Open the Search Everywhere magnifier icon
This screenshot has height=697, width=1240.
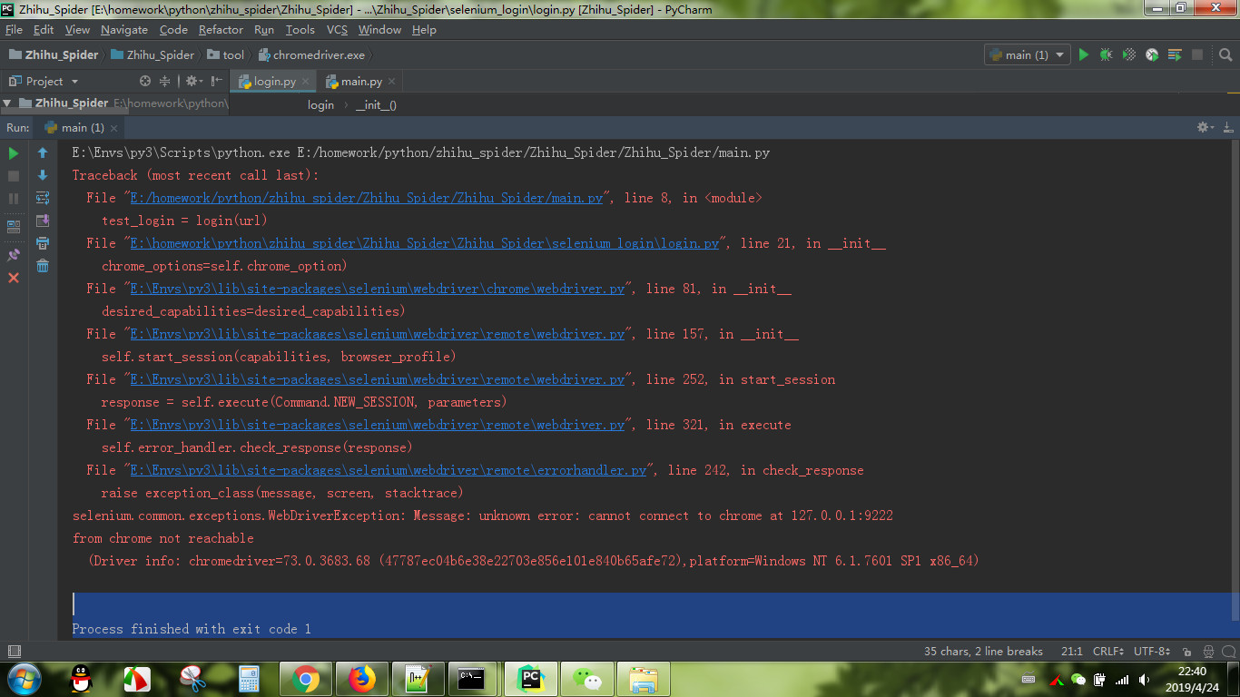pyautogui.click(x=1225, y=54)
